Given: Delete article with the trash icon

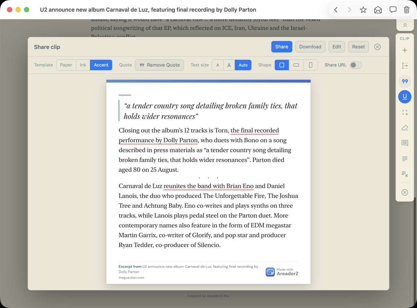Looking at the screenshot, I should (406, 10).
